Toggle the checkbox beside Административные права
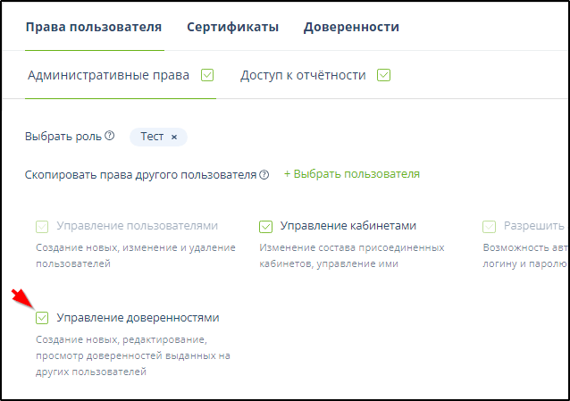Image resolution: width=570 pixels, height=401 pixels. point(208,75)
